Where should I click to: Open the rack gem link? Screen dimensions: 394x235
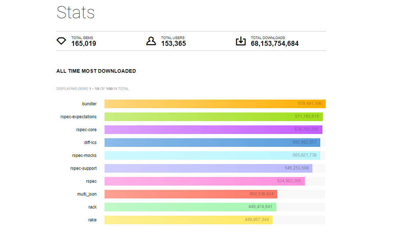click(x=92, y=207)
